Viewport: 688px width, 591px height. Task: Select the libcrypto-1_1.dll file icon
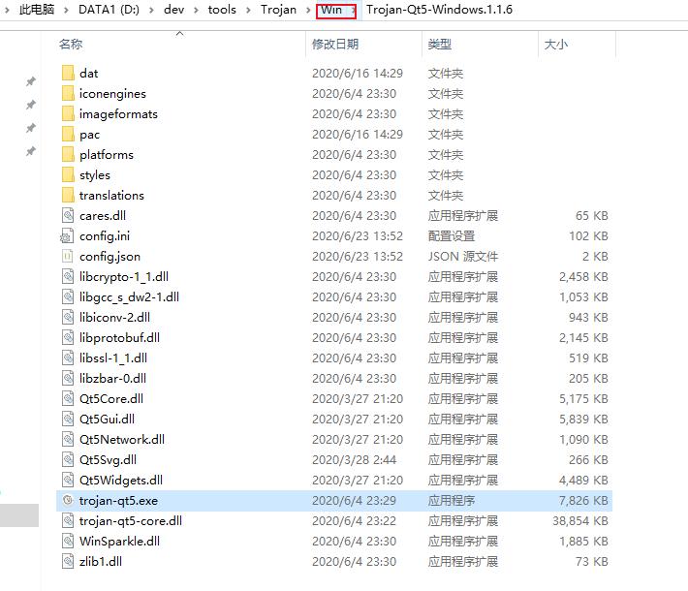(x=68, y=276)
